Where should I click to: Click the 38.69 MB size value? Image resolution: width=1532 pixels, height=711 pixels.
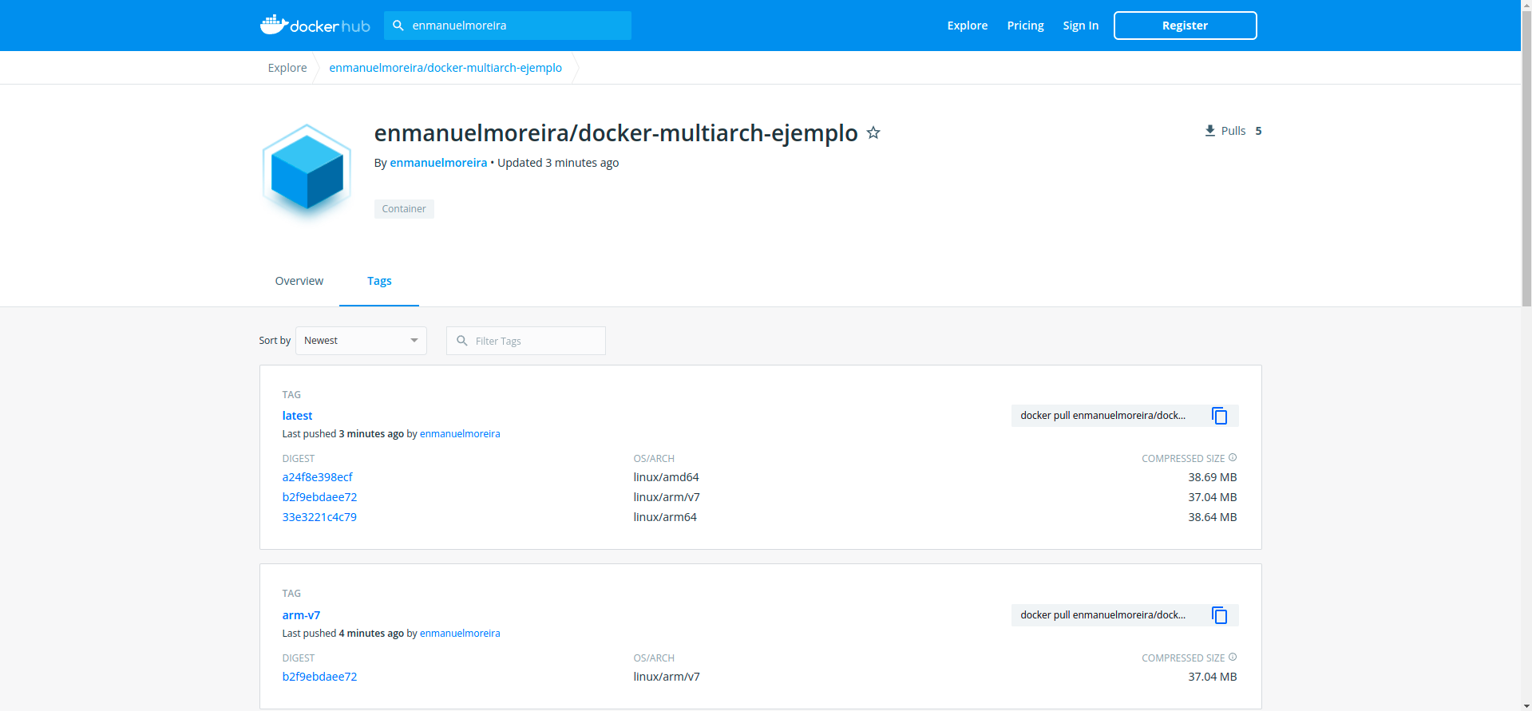point(1212,477)
